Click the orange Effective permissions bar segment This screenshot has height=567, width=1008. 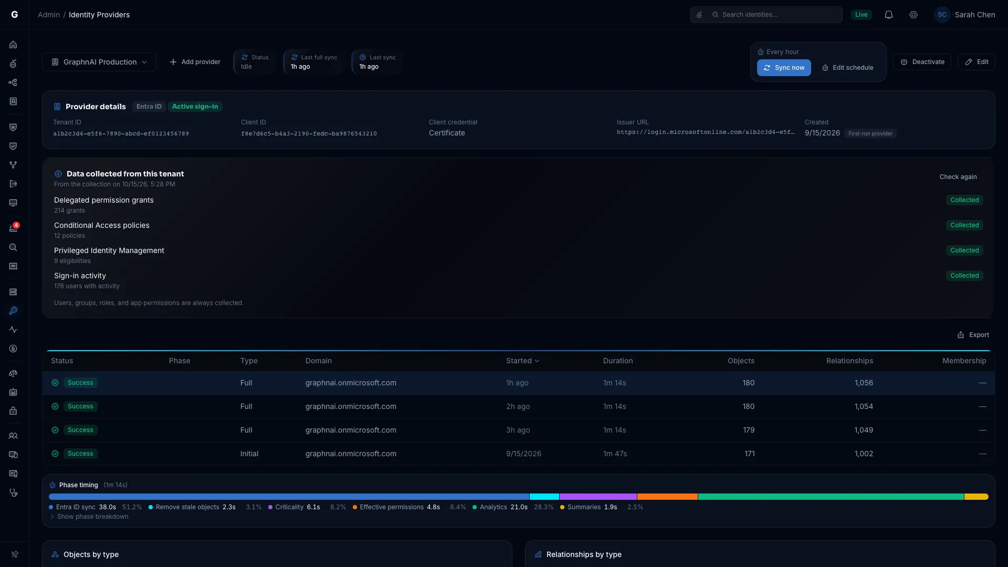click(x=667, y=497)
